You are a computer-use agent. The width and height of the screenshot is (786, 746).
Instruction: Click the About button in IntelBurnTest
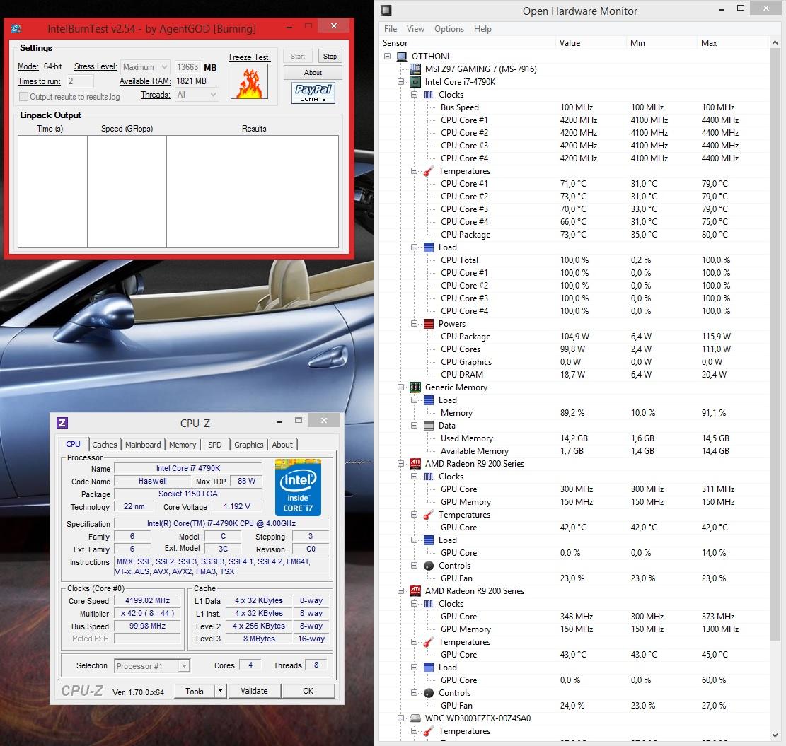click(313, 73)
